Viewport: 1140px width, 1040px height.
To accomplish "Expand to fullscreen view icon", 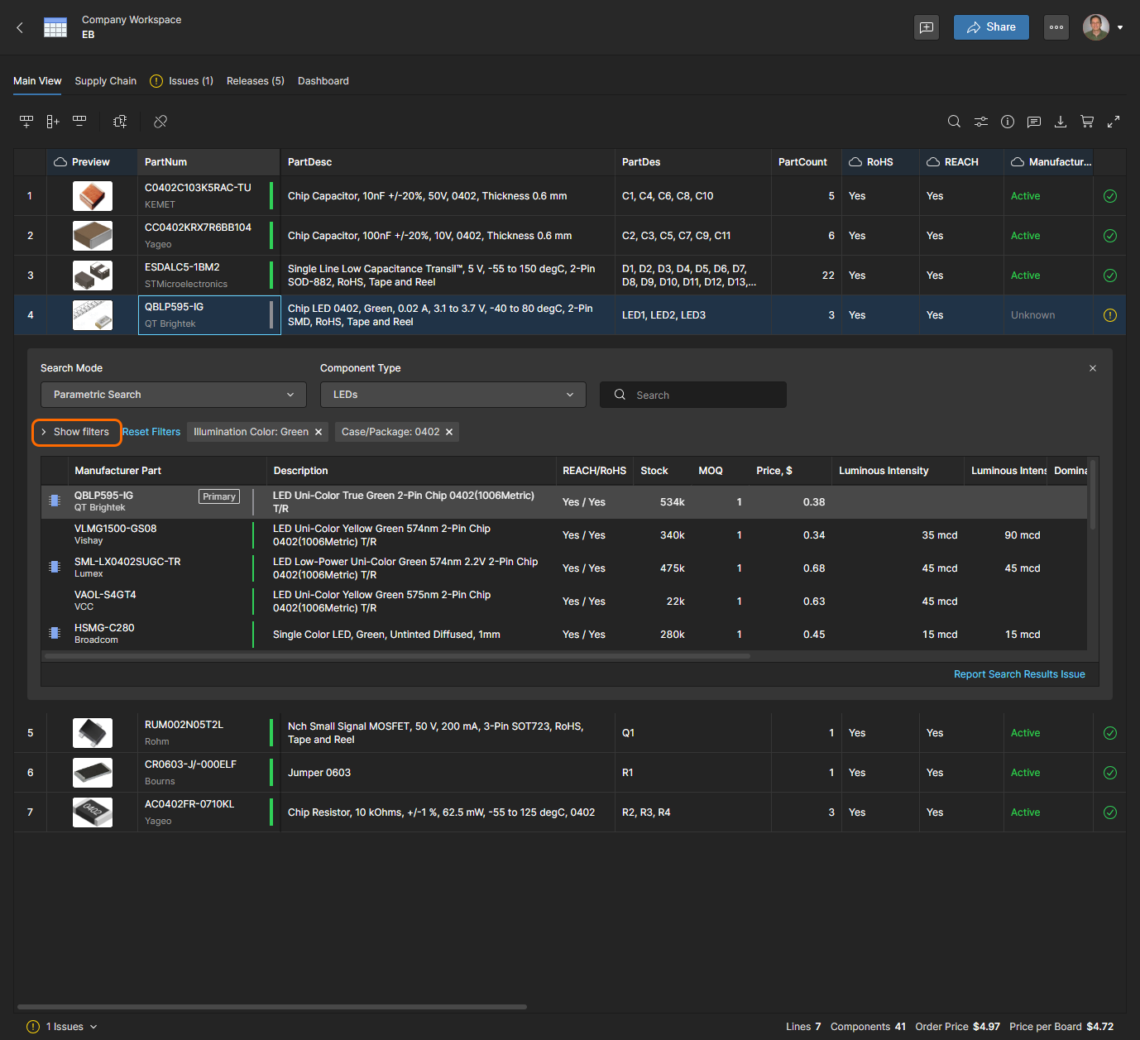I will [1114, 122].
